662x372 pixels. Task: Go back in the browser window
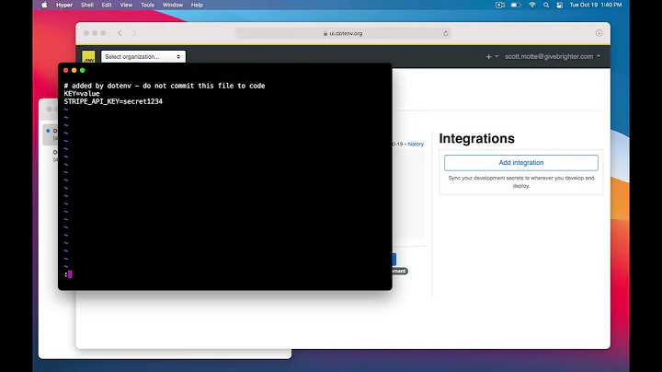coord(120,33)
